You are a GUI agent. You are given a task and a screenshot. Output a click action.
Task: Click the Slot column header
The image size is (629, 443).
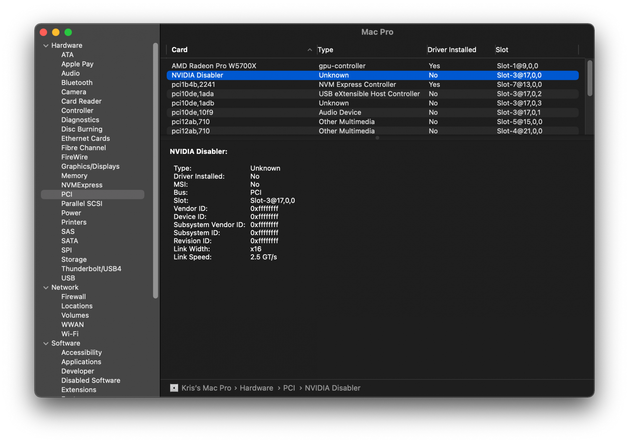click(x=502, y=50)
